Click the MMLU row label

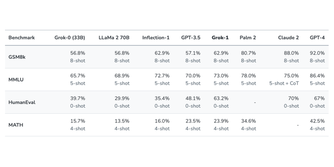click(x=16, y=80)
